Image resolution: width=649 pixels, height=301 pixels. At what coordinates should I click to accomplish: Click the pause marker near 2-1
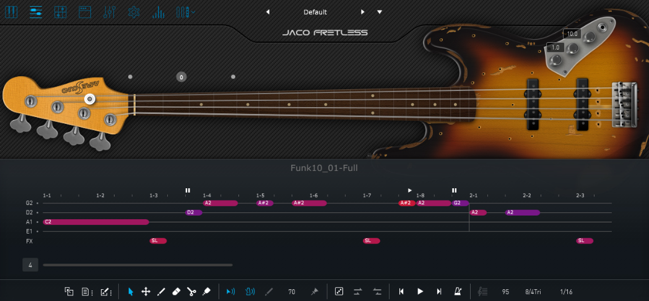point(454,191)
